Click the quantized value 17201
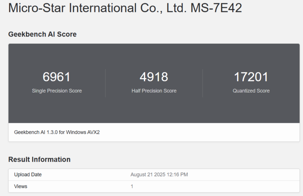 pyautogui.click(x=251, y=77)
